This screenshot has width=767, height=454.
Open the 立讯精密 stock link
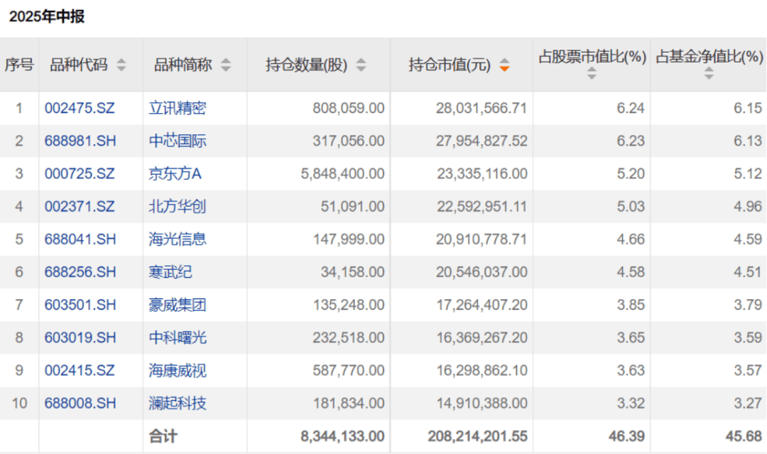click(178, 107)
